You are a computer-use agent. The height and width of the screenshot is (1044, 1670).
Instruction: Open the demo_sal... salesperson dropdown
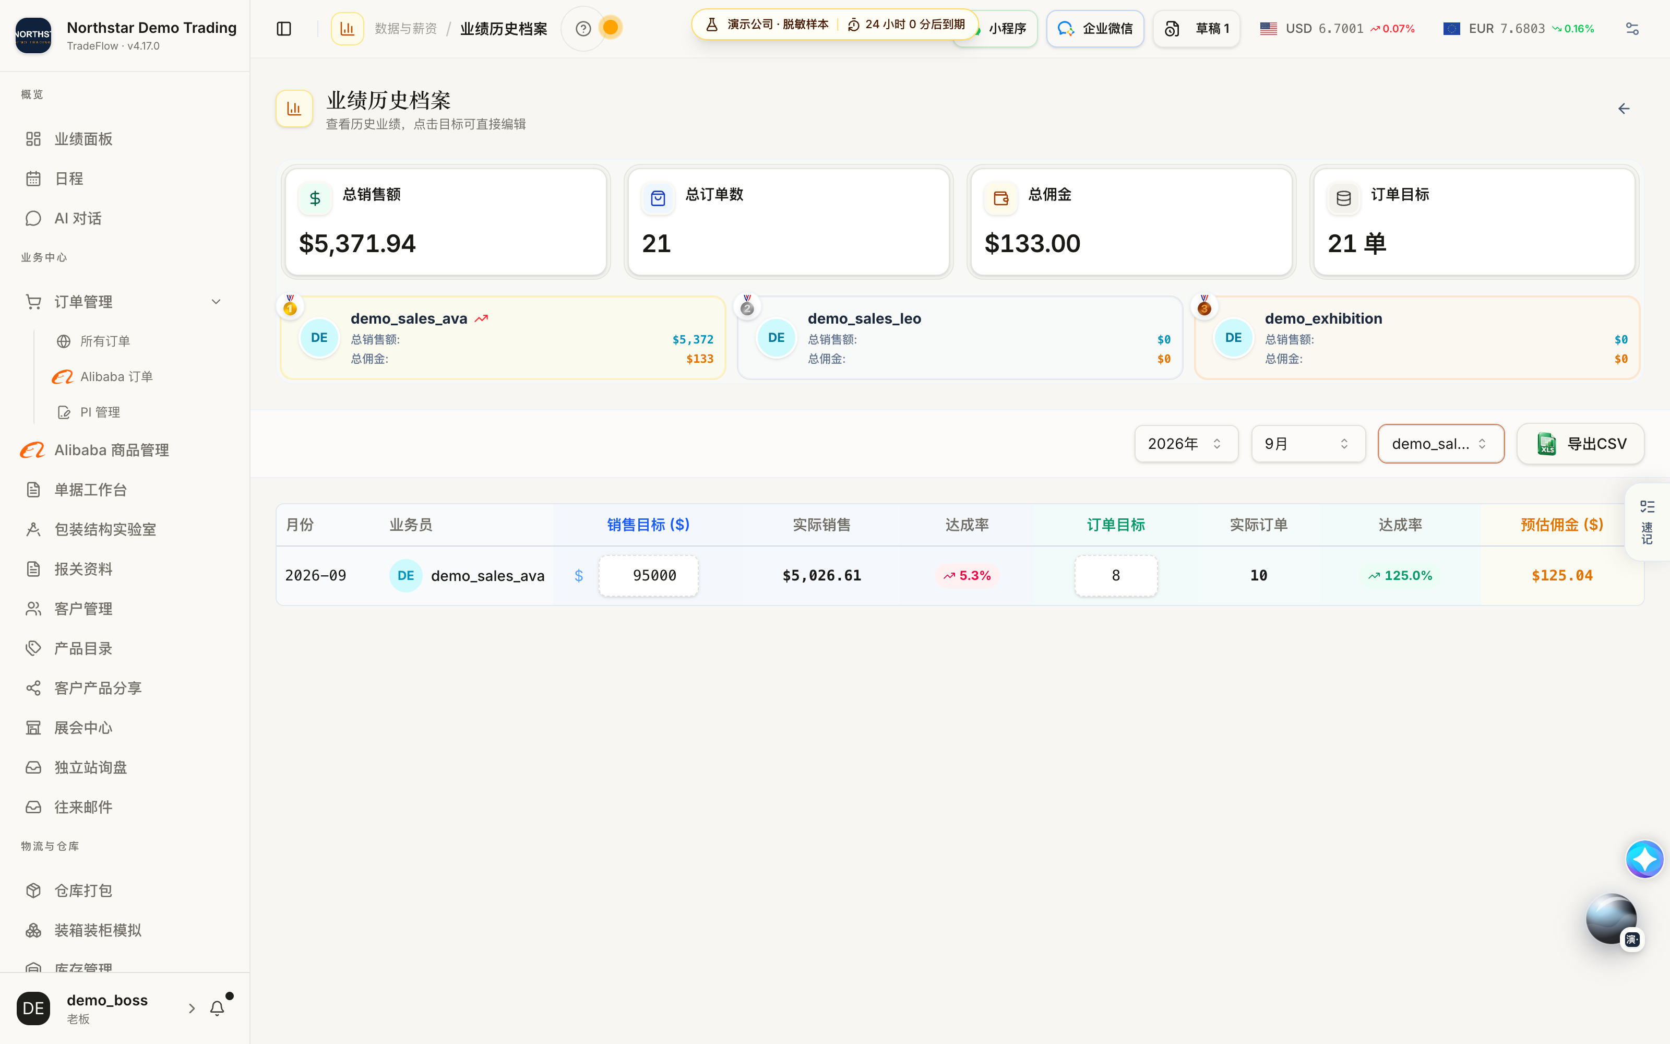tap(1441, 444)
